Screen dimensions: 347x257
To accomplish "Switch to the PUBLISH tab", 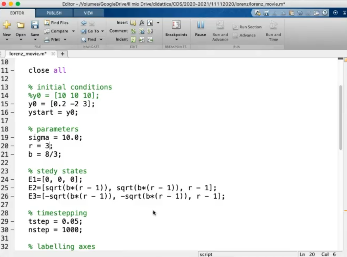I will 54,13.
